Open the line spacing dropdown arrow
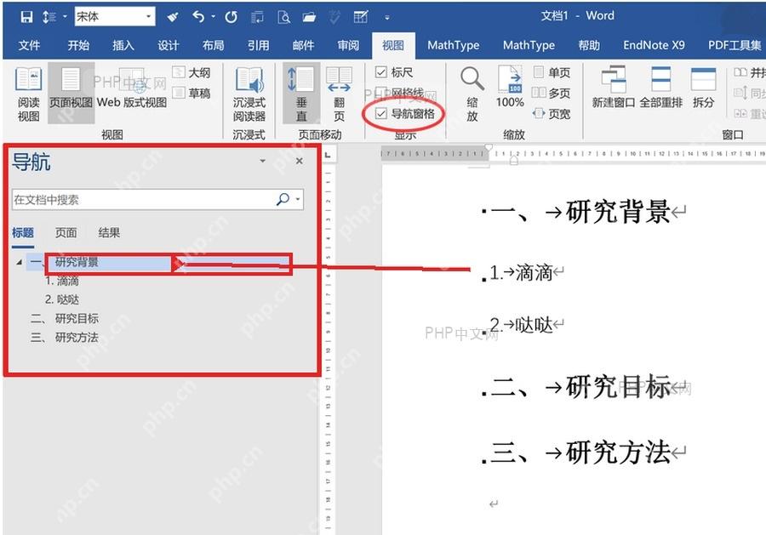766x535 pixels. coord(65,17)
